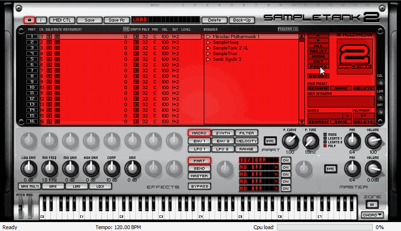Image resolution: width=401 pixels, height=231 pixels.
Task: Click the IMPORT button
Action: [x=318, y=76]
